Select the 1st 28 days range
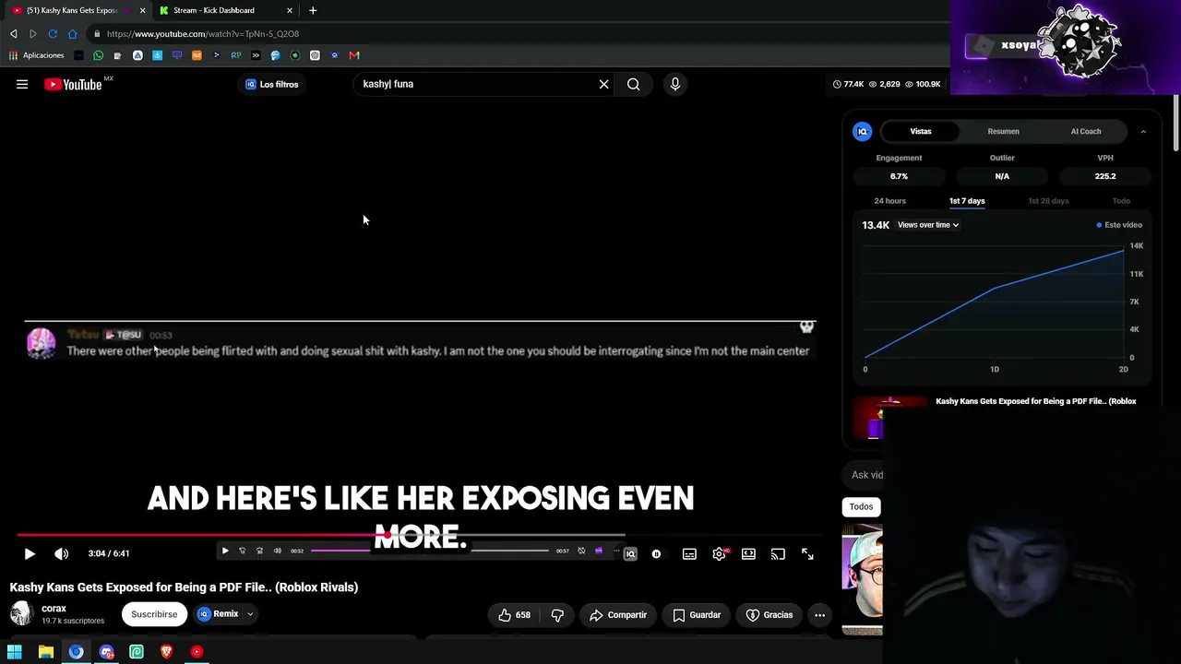Image resolution: width=1181 pixels, height=664 pixels. pos(1048,201)
